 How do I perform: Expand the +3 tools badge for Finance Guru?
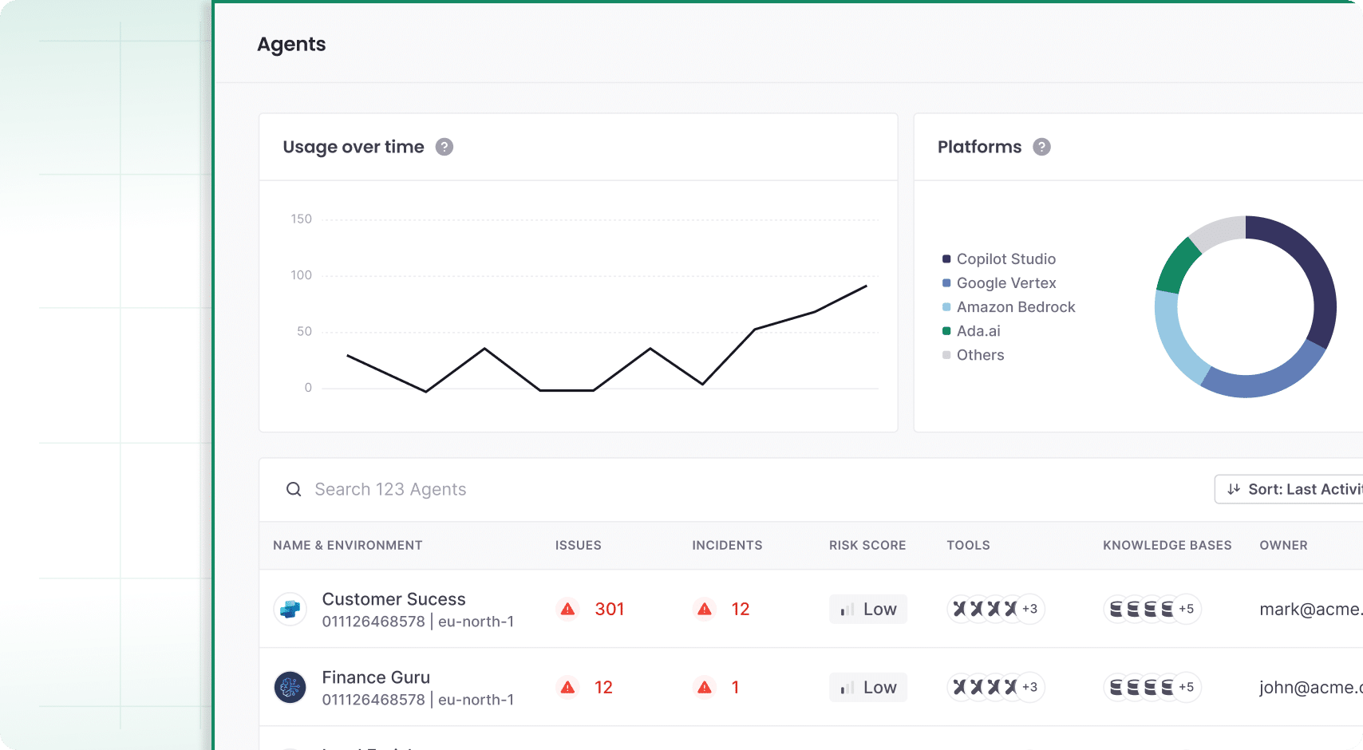coord(1030,687)
